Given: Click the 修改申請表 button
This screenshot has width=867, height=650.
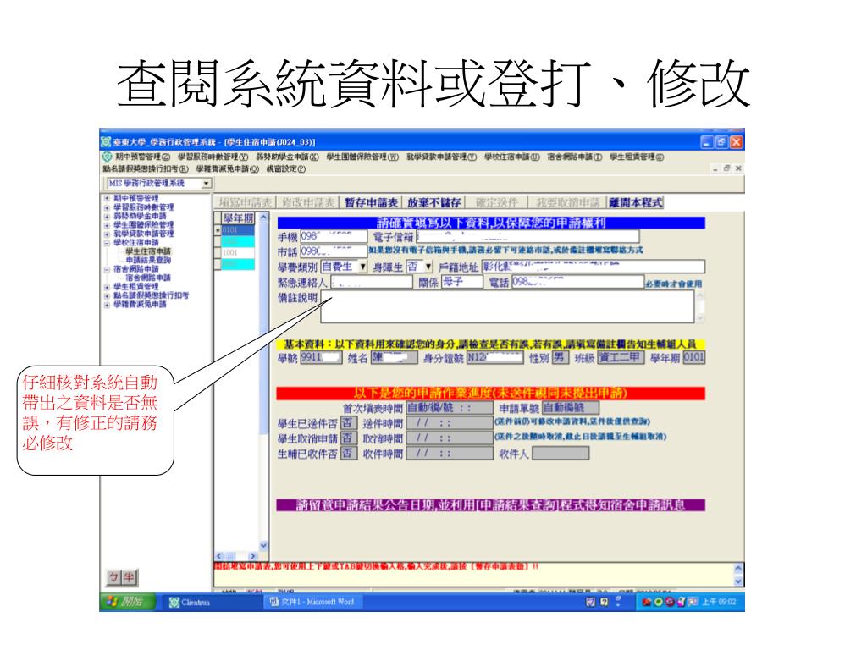Looking at the screenshot, I should pyautogui.click(x=308, y=202).
